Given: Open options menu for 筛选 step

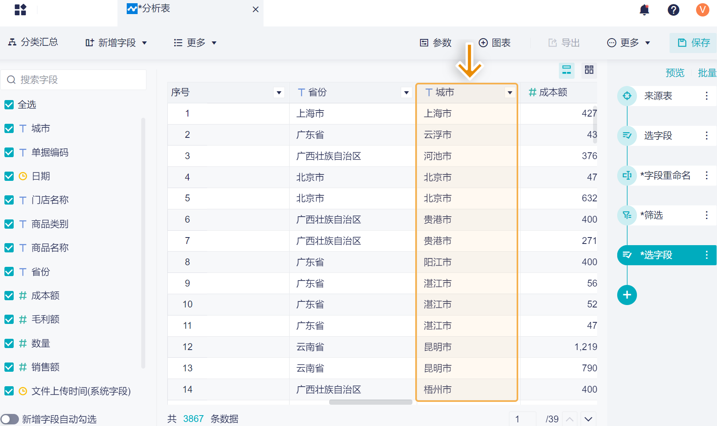Looking at the screenshot, I should tap(707, 215).
